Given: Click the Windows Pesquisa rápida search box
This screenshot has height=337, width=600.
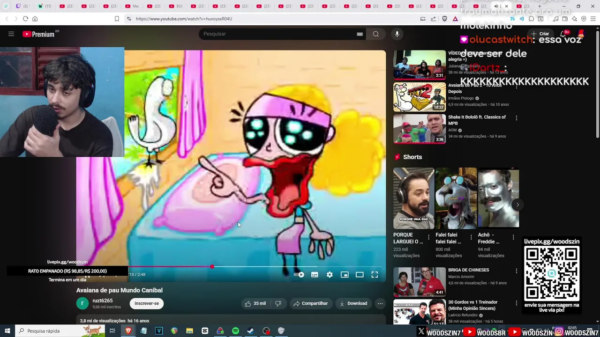Looking at the screenshot, I should (60, 331).
